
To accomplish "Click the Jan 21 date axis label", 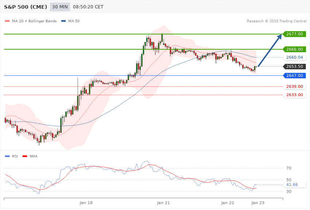I will (x=163, y=203).
